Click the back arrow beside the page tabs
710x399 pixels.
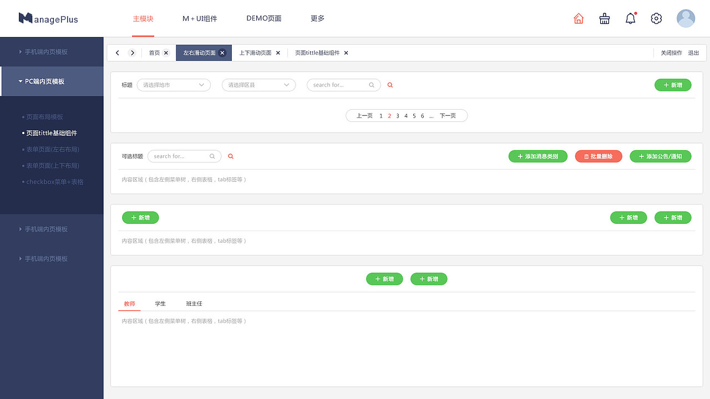coord(117,53)
